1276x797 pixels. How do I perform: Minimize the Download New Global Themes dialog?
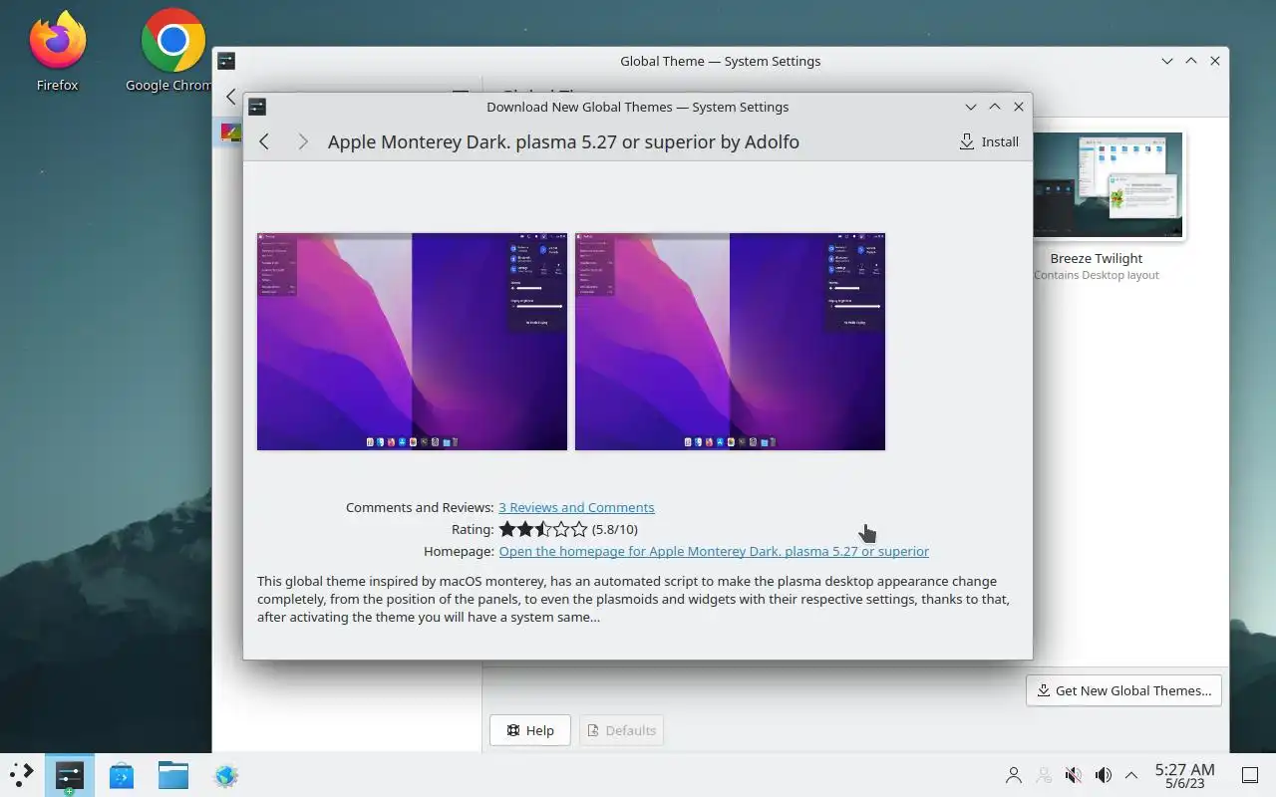coord(970,107)
